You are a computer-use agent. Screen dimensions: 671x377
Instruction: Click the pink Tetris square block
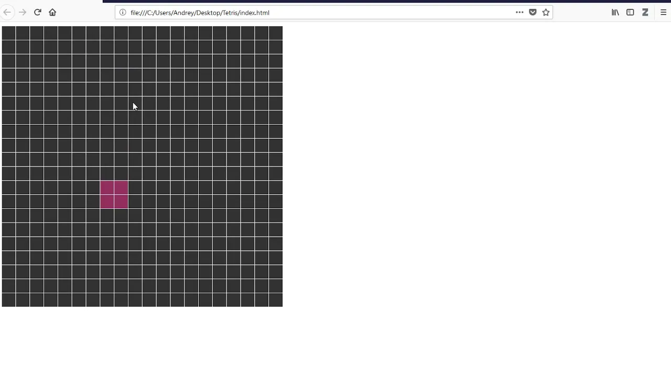(114, 195)
